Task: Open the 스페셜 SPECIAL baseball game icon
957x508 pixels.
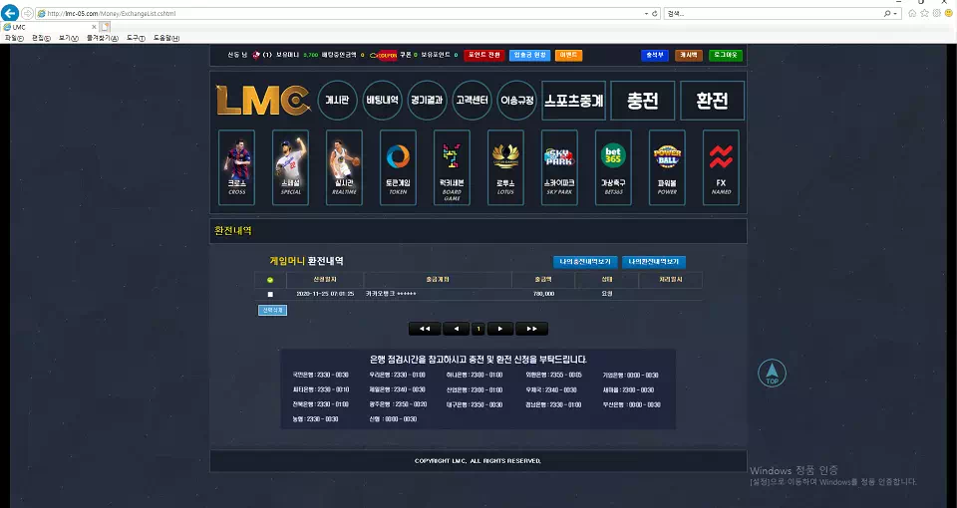Action: (x=290, y=167)
